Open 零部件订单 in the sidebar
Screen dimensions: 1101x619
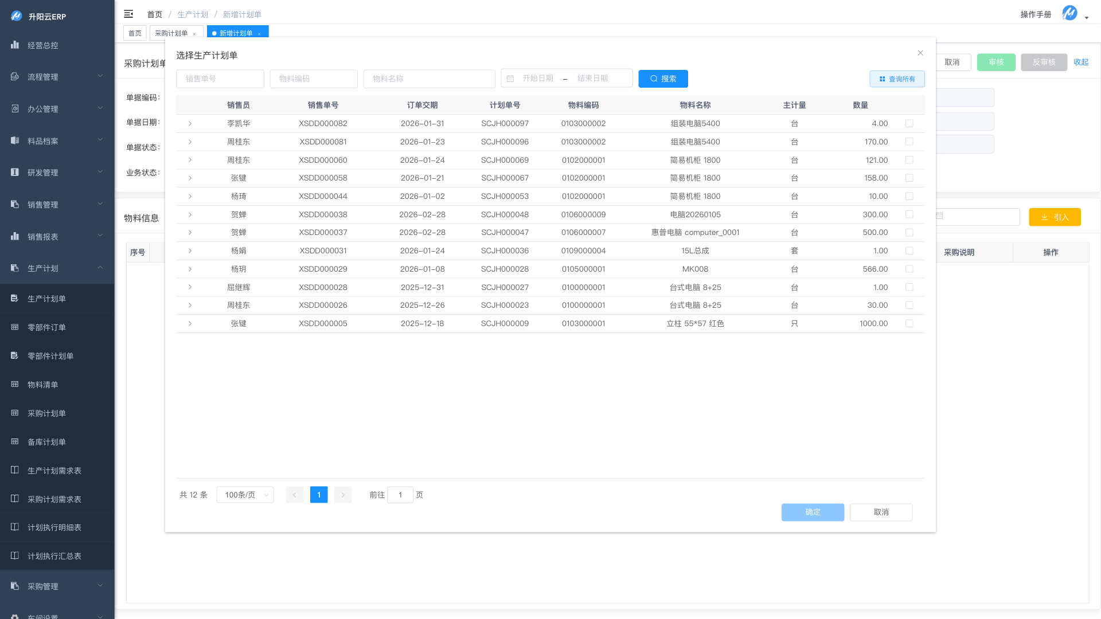[46, 327]
